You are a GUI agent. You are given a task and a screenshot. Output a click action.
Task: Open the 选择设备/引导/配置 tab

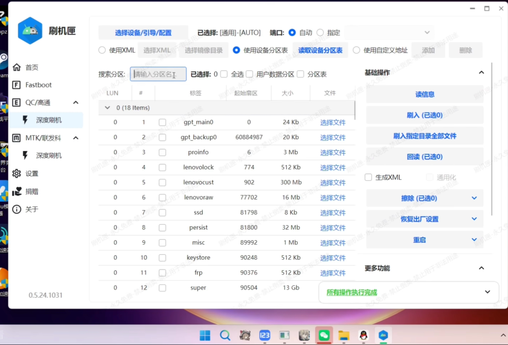click(143, 32)
